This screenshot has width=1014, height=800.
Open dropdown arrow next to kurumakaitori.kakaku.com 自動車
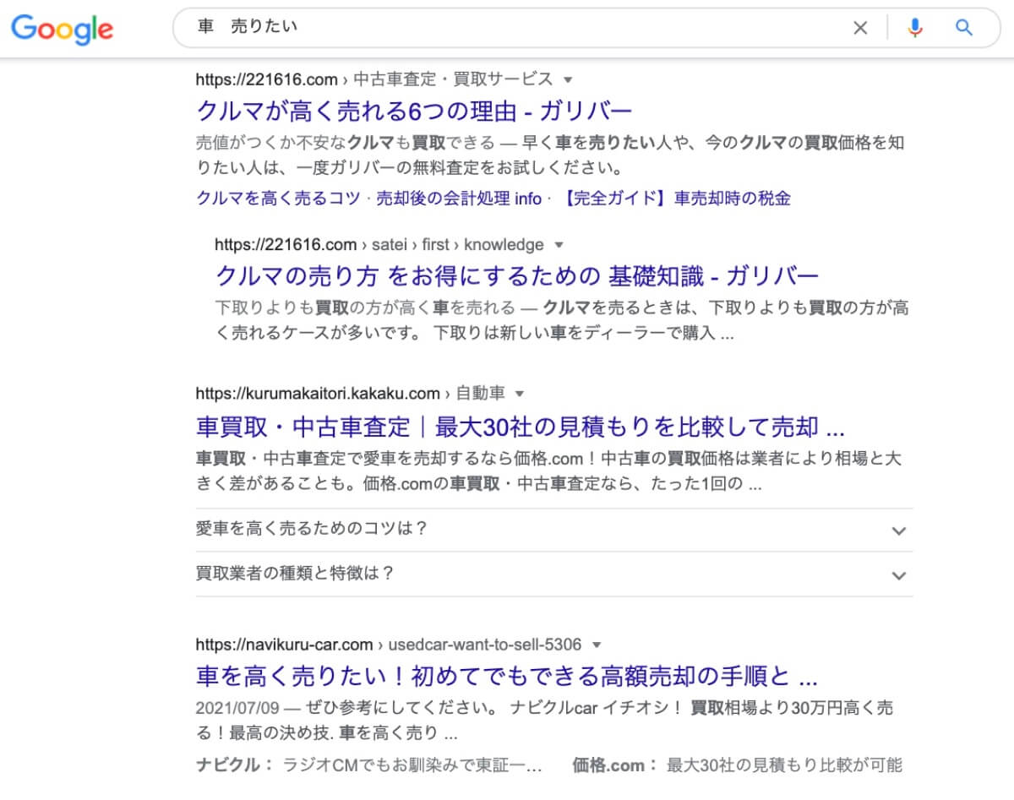[520, 394]
